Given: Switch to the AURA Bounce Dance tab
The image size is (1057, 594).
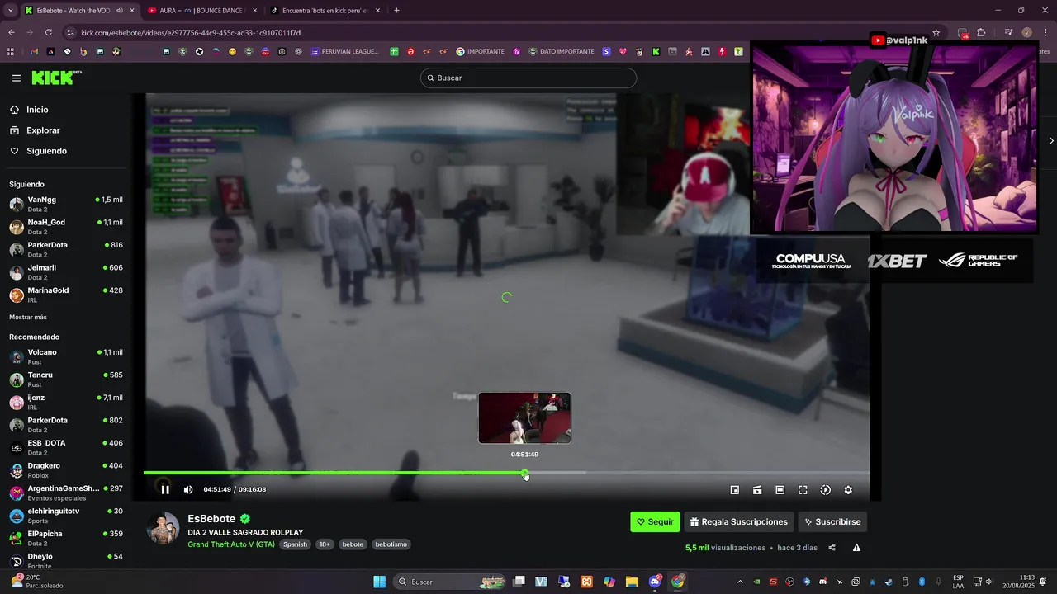Looking at the screenshot, I should 202,11.
